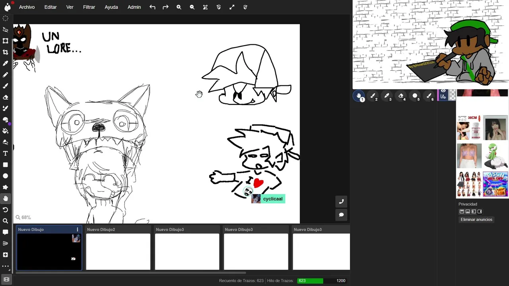Image resolution: width=509 pixels, height=286 pixels.
Task: Open the 68% zoom level control
Action: point(23,217)
